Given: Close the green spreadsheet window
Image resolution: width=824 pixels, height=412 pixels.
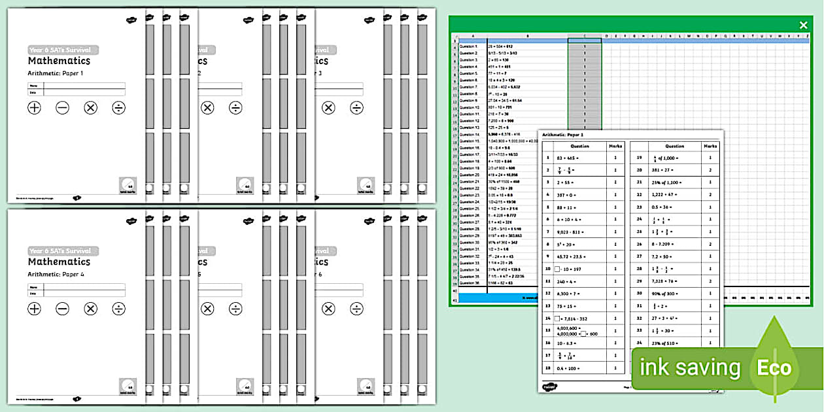Looking at the screenshot, I should (x=804, y=25).
